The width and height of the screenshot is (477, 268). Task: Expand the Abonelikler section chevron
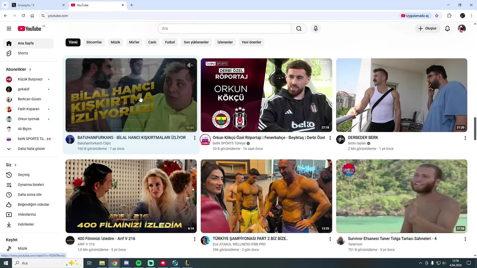click(30, 70)
